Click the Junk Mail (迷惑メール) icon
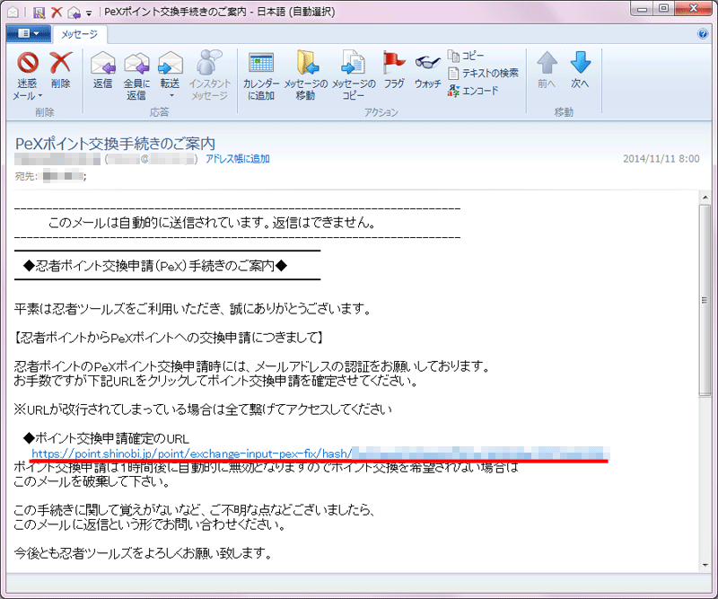This screenshot has height=599, width=718. pyautogui.click(x=28, y=63)
